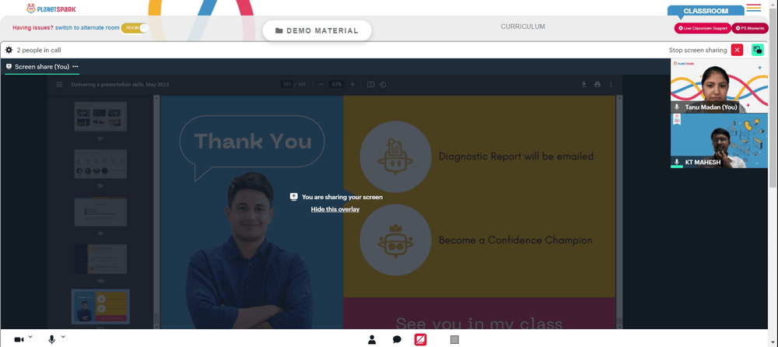Open Screen share tab more options
Screen dimensions: 778x347
point(75,66)
